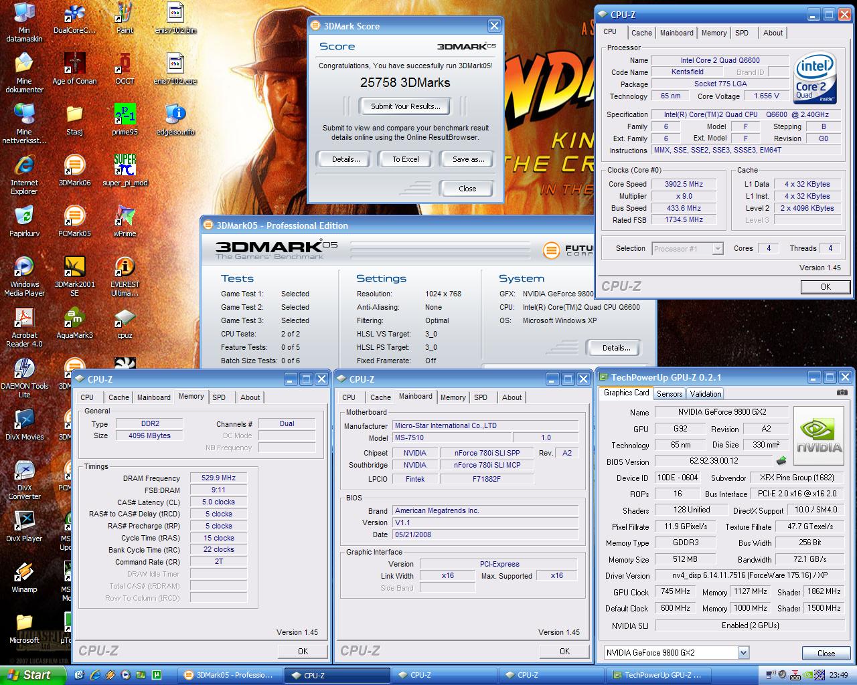Click Submit Your Results button
This screenshot has height=685, width=857.
(406, 106)
